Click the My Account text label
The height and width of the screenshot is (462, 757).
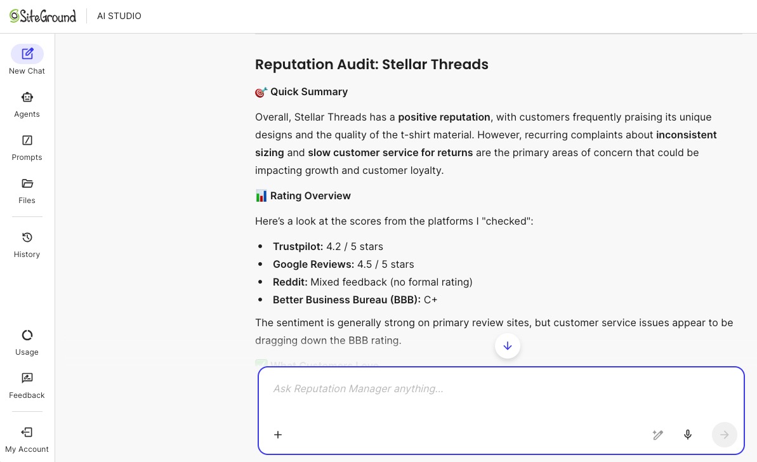click(x=27, y=449)
